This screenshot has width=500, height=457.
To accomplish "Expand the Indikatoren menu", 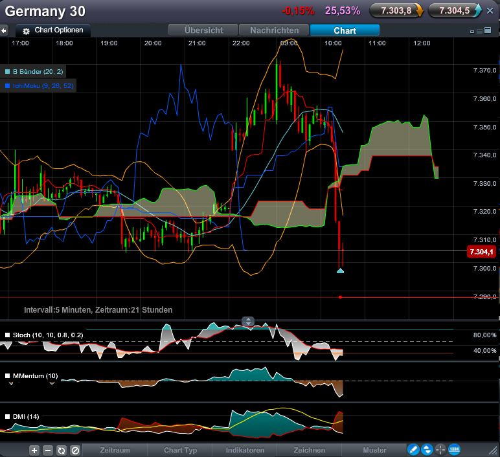I will click(245, 451).
